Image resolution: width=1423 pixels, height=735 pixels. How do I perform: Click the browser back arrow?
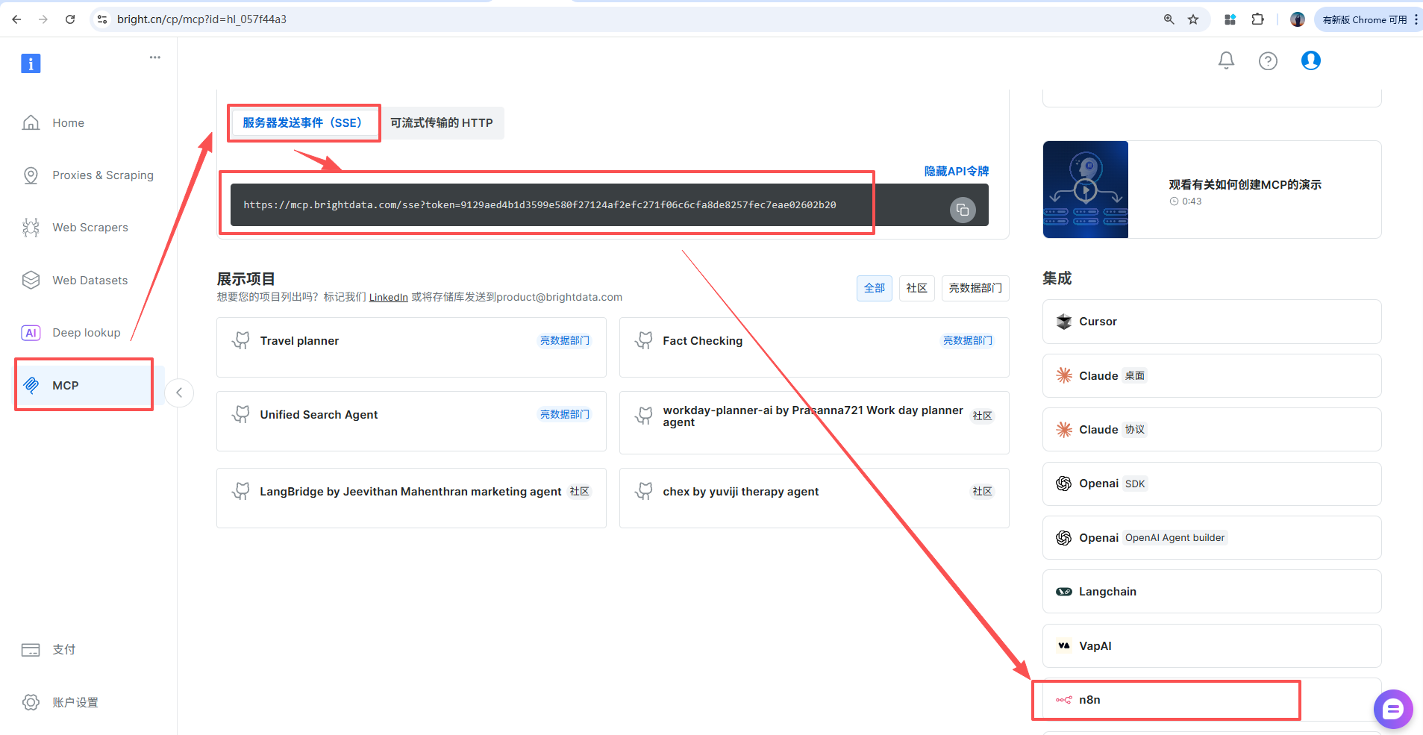tap(16, 19)
